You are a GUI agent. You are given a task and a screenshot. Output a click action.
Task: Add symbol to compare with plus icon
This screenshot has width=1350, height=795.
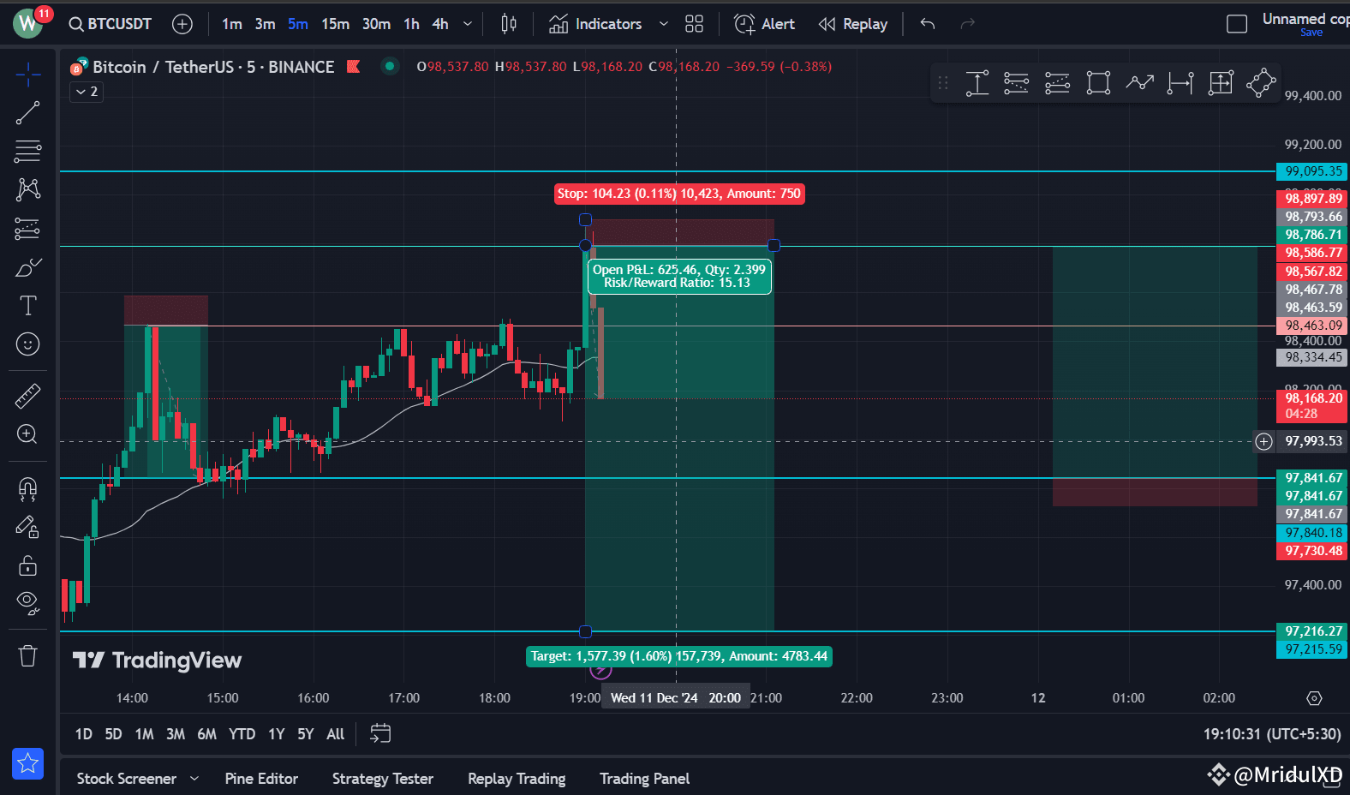(x=182, y=24)
